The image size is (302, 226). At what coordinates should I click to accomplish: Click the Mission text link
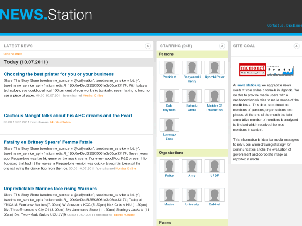tap(169, 204)
